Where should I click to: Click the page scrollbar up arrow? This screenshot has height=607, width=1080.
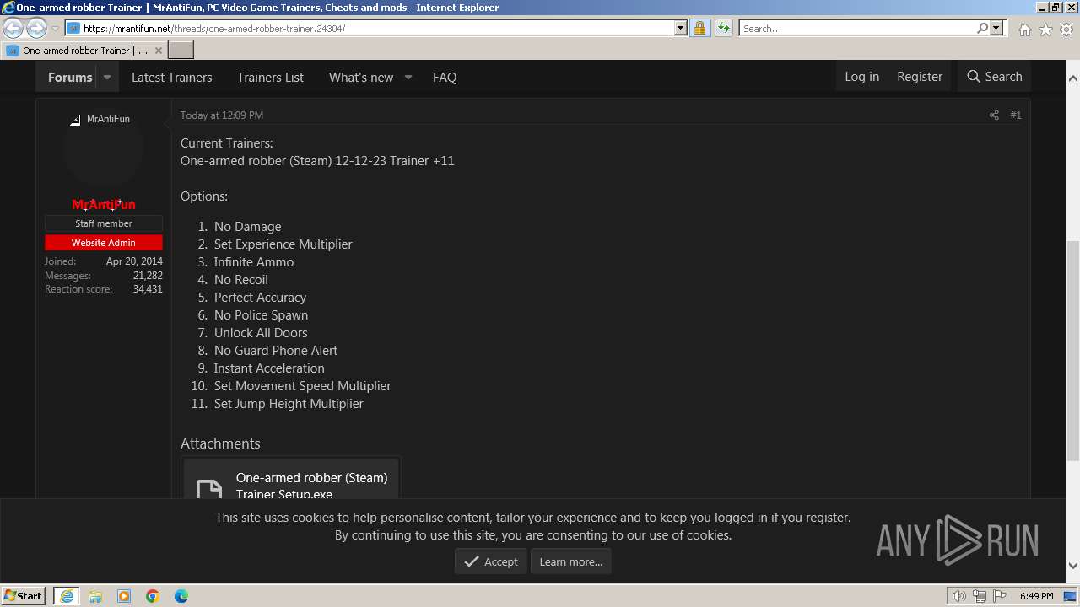click(1073, 78)
